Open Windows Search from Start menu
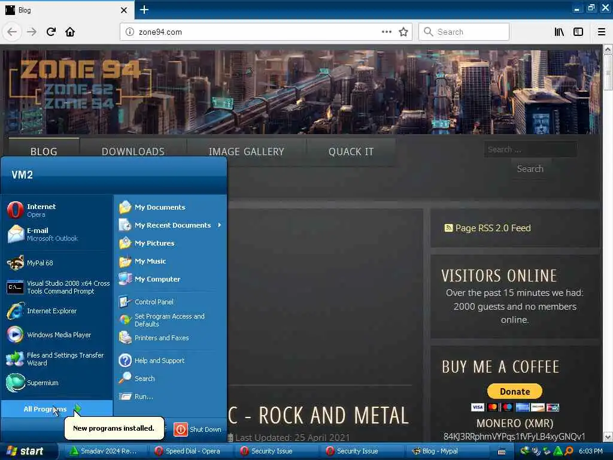 pyautogui.click(x=170, y=379)
